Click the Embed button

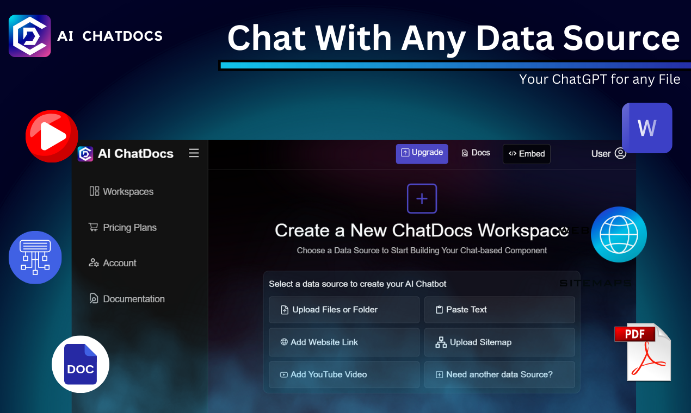[527, 154]
